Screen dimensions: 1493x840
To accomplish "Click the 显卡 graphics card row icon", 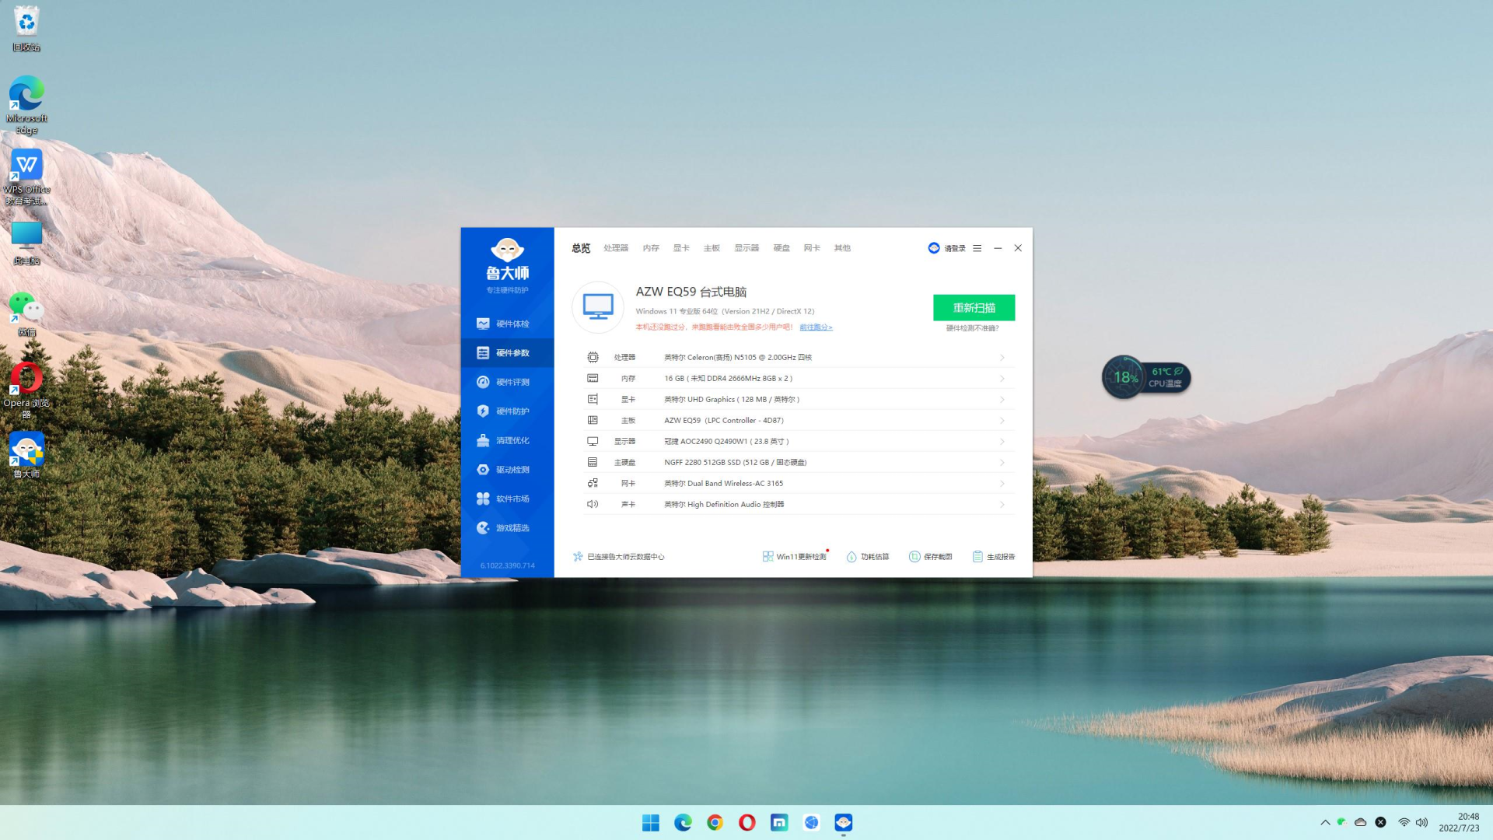I will tap(593, 400).
